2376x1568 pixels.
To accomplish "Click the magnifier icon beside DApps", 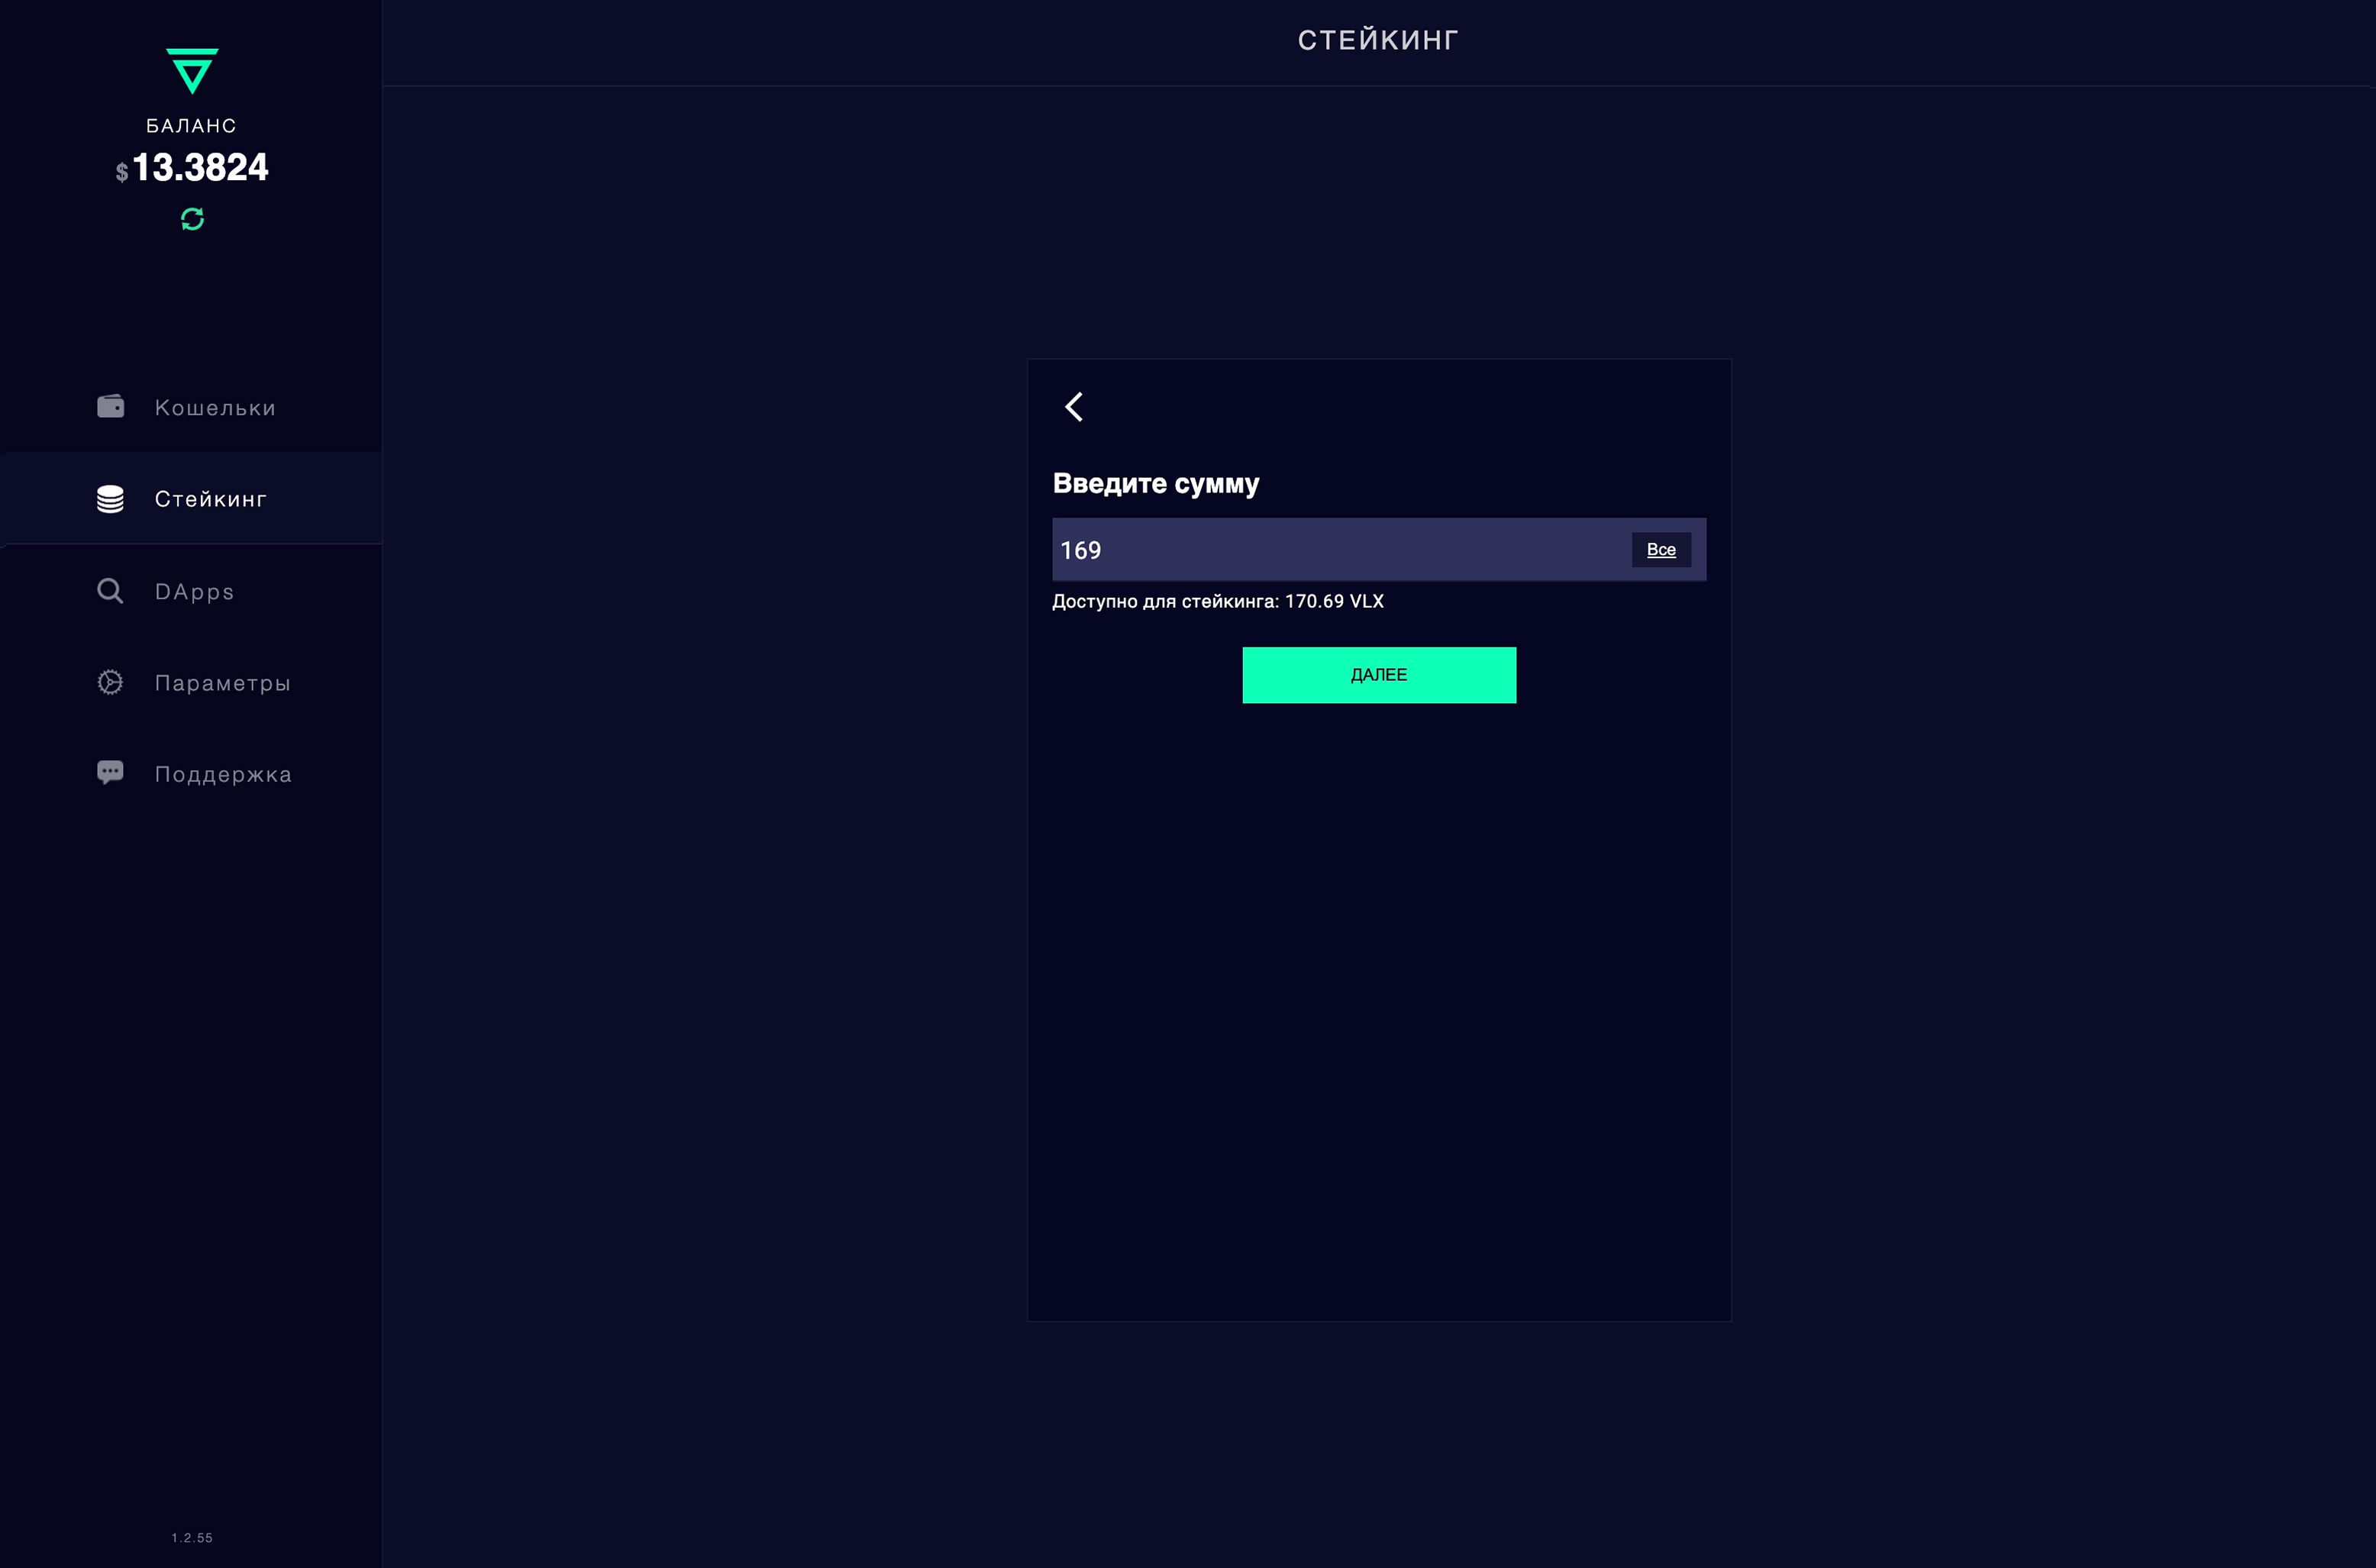I will pos(110,591).
